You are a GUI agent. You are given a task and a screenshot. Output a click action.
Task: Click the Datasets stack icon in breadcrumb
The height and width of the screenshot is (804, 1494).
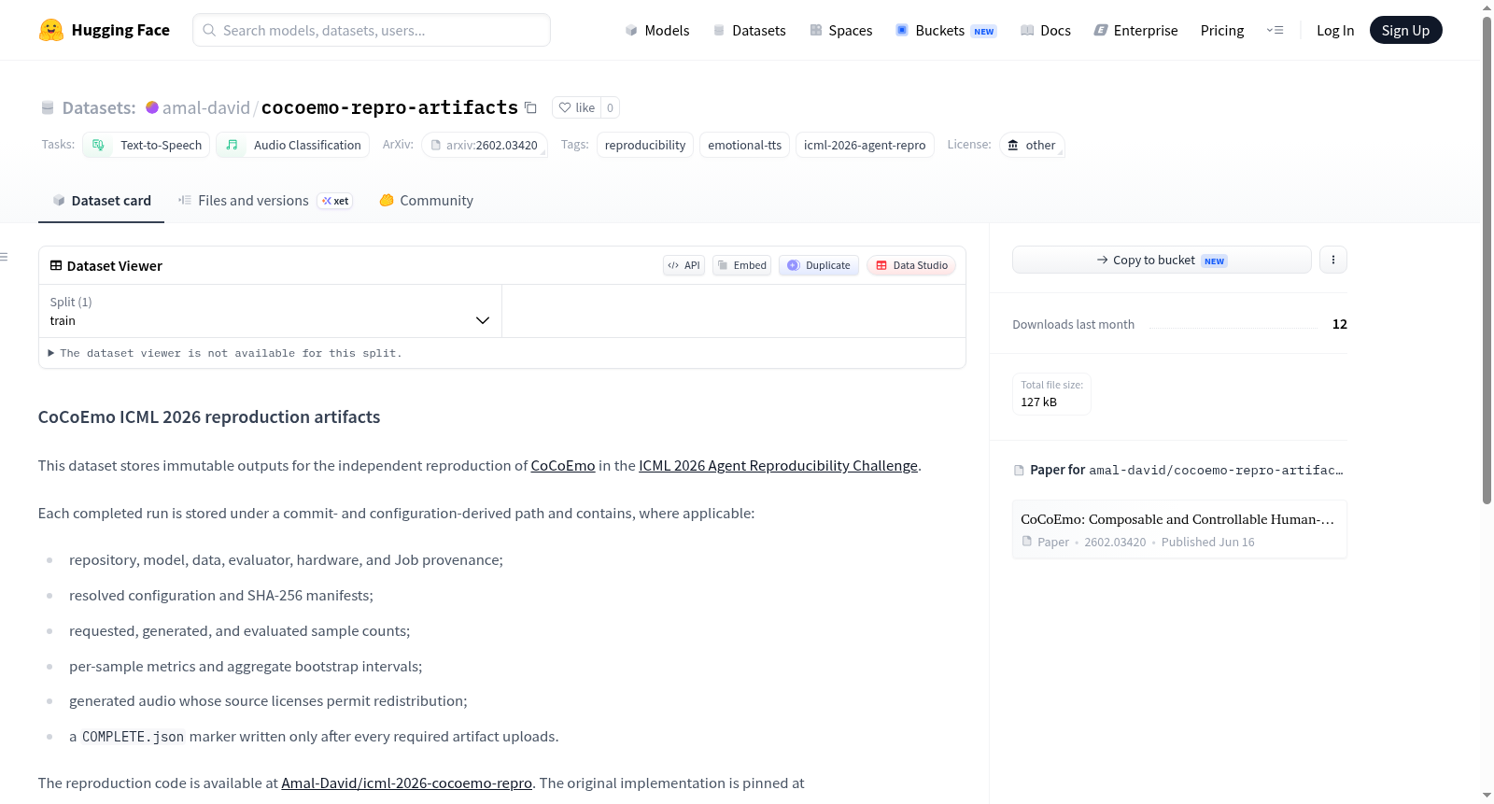(x=48, y=107)
